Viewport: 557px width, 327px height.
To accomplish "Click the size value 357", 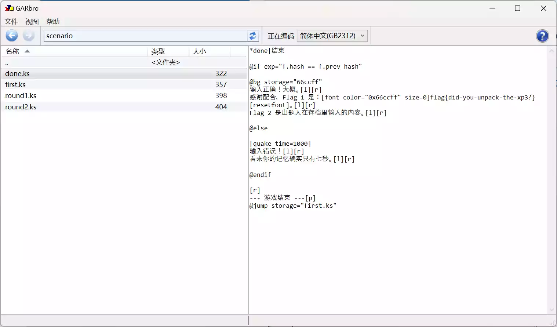I will coord(221,84).
